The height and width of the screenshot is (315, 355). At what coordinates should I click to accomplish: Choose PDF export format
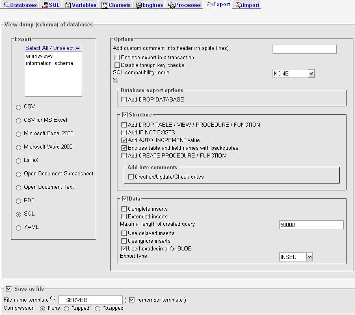pos(19,201)
